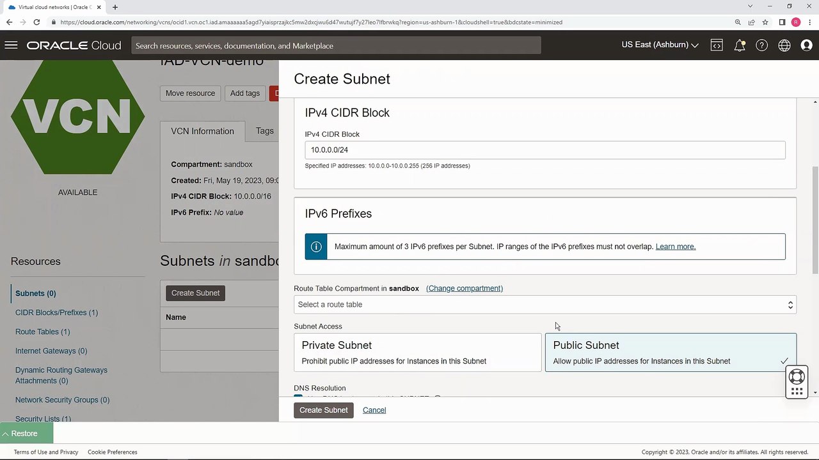Screen dimensions: 819x460
Task: Open the Select a route table dropdown
Action: (x=545, y=305)
